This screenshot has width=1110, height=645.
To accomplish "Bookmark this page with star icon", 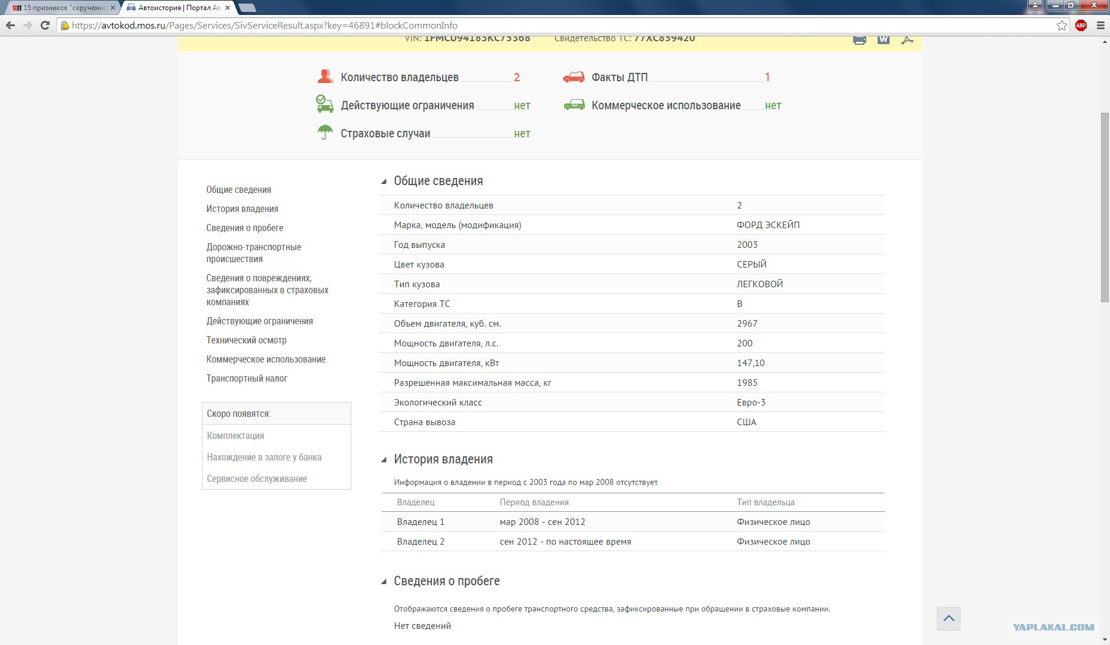I will tap(1062, 25).
